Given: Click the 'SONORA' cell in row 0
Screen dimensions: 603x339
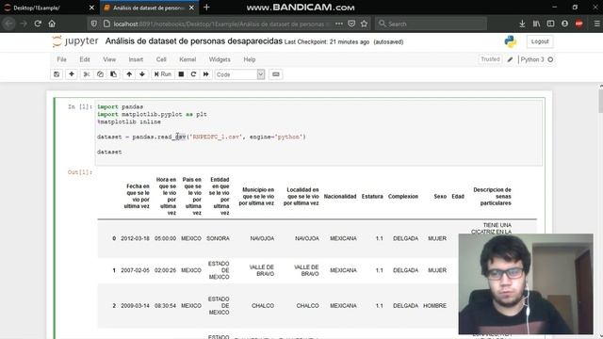Looking at the screenshot, I should [x=218, y=238].
